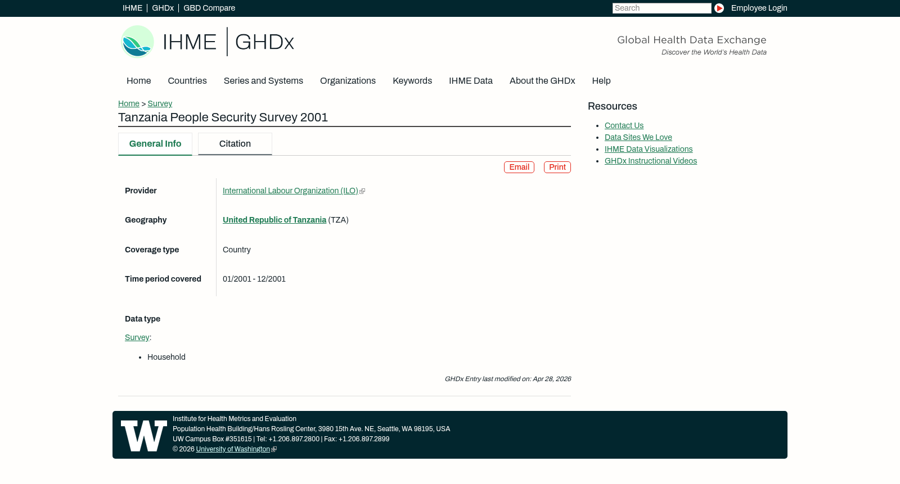This screenshot has height=484, width=900.
Task: Open Contact Us resource link
Action: tap(624, 126)
